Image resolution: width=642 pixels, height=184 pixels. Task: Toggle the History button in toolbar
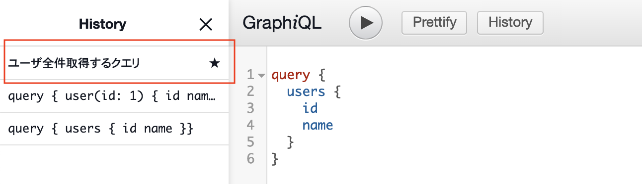[510, 22]
